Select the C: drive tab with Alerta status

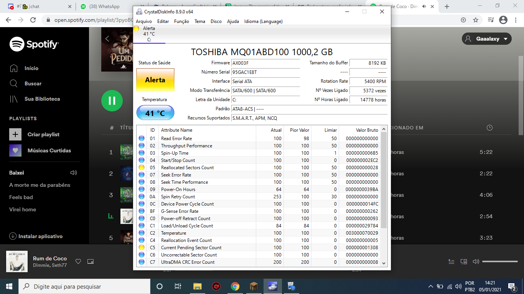[x=149, y=34]
